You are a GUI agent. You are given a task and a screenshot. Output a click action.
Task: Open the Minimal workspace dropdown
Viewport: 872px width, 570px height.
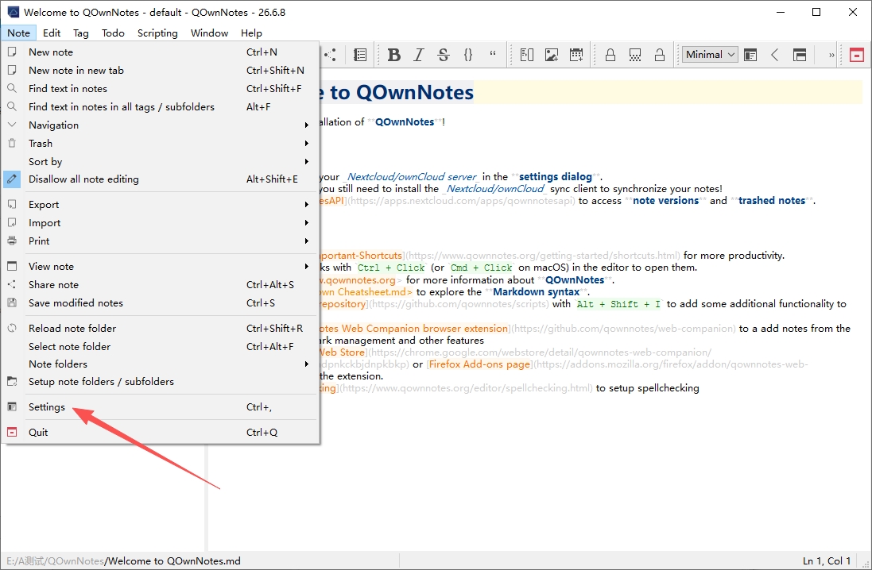pyautogui.click(x=710, y=55)
